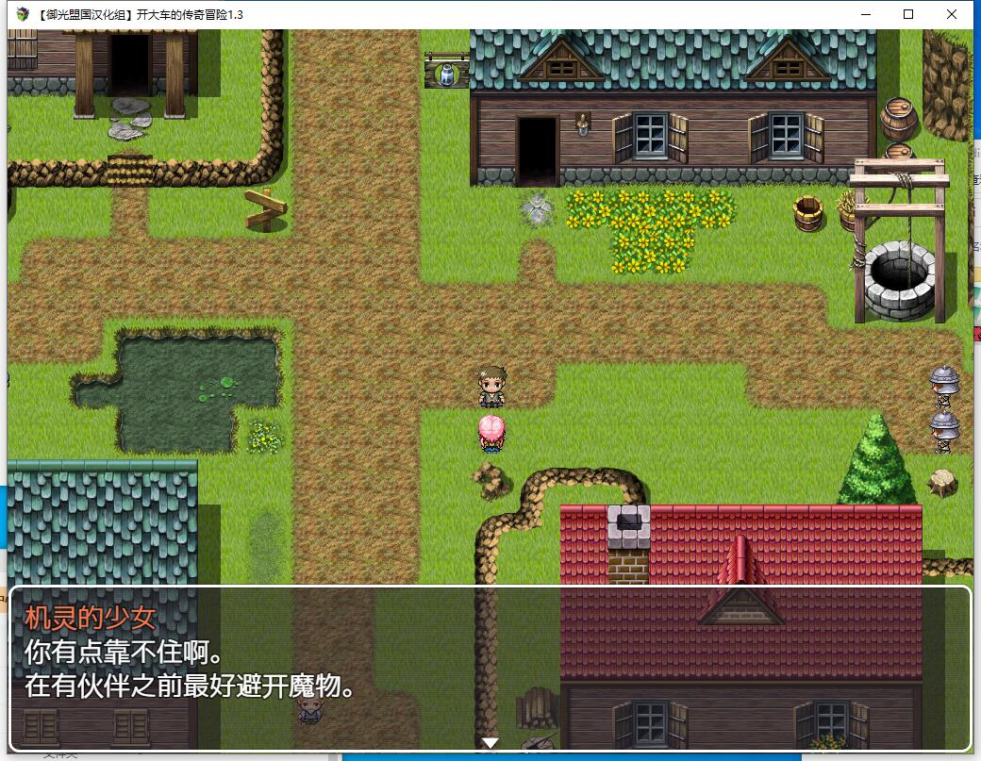
Task: Click the wooden bucket beside the well
Action: pyautogui.click(x=808, y=213)
